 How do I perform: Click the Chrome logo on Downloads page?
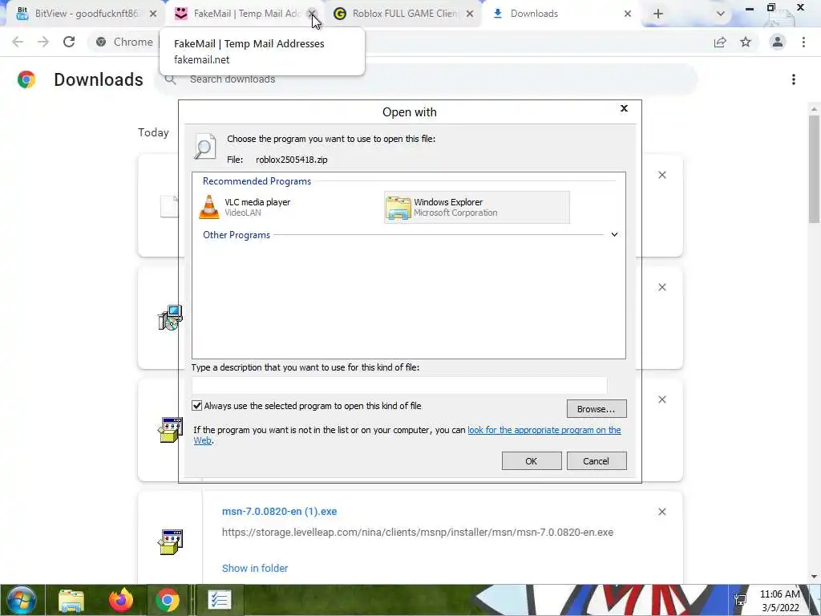(x=26, y=79)
